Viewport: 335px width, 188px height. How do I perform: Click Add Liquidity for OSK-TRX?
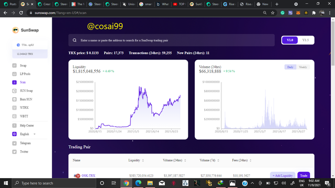283,175
